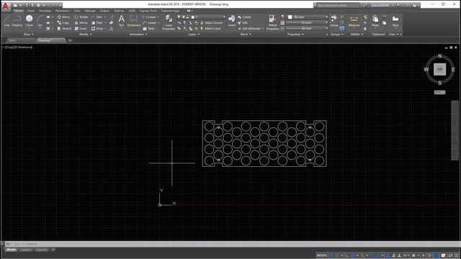Viewport: 461px width, 259px height.
Task: Expand the Block panel
Action: tap(246, 35)
